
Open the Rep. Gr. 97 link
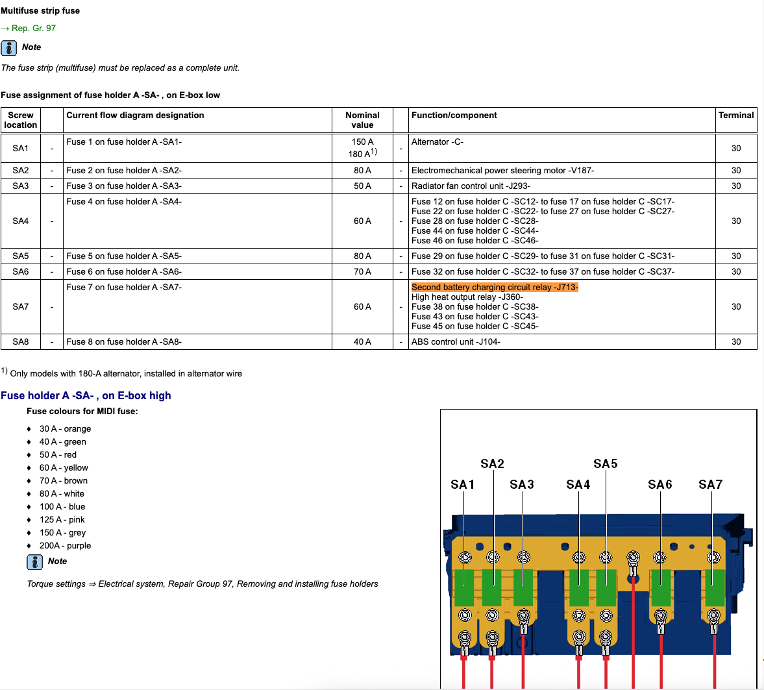pyautogui.click(x=33, y=29)
